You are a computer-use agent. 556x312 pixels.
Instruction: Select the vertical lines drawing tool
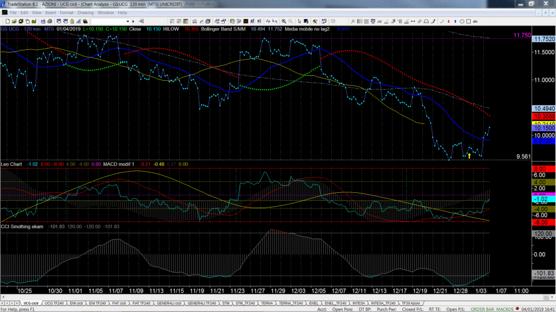[359, 21]
